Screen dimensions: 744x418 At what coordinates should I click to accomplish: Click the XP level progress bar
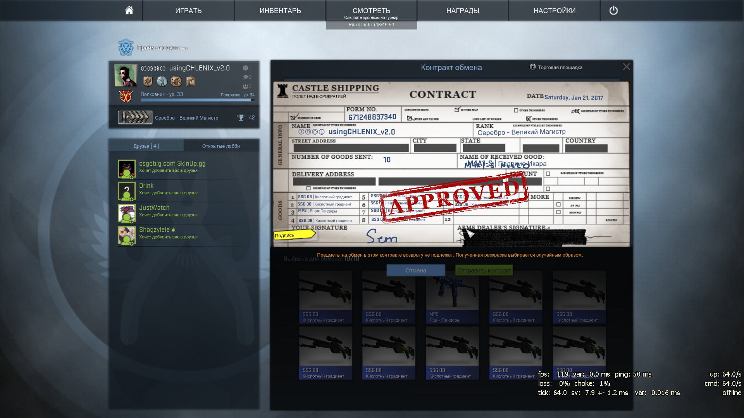pos(198,100)
